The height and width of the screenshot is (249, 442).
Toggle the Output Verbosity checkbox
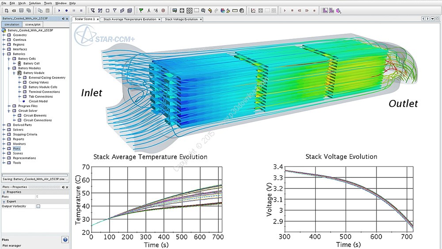[x=38, y=206]
